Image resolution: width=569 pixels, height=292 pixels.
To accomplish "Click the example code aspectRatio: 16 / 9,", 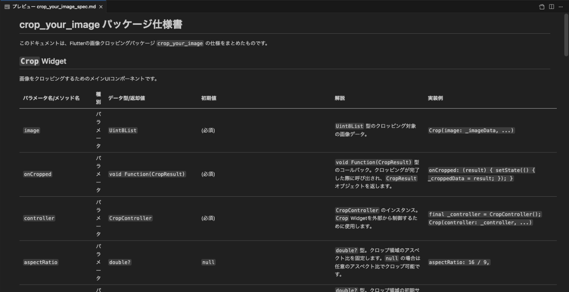I will (459, 262).
